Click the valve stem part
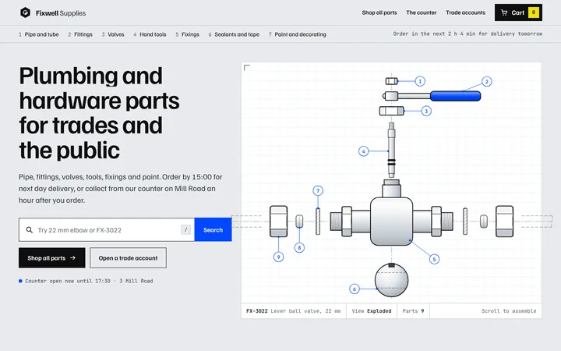The image size is (561, 351). (391, 150)
